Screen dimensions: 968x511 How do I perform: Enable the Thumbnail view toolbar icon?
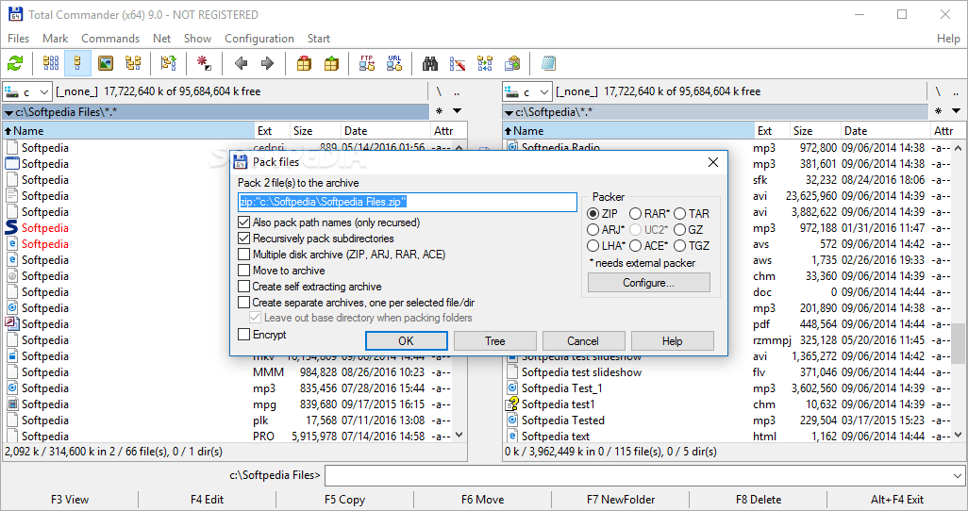pyautogui.click(x=106, y=63)
